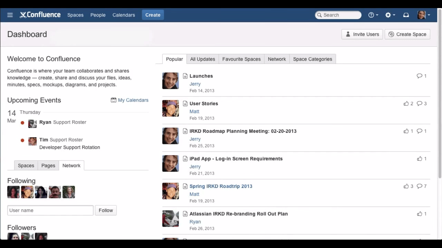This screenshot has height=248, width=442.
Task: Click the like icon on Spring IRKD Roadtrip 2013
Action: click(x=406, y=186)
